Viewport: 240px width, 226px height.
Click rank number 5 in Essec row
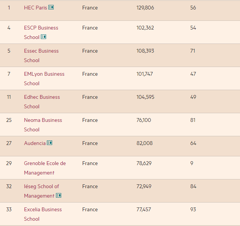pyautogui.click(x=9, y=51)
